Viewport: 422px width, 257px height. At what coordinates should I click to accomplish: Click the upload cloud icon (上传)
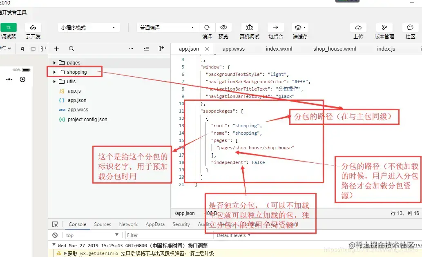point(358,27)
